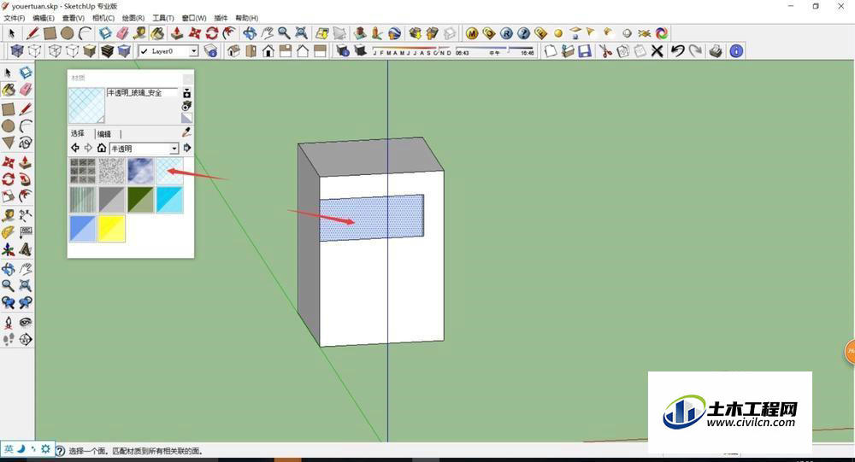Print the model
The image size is (855, 462).
click(x=716, y=51)
